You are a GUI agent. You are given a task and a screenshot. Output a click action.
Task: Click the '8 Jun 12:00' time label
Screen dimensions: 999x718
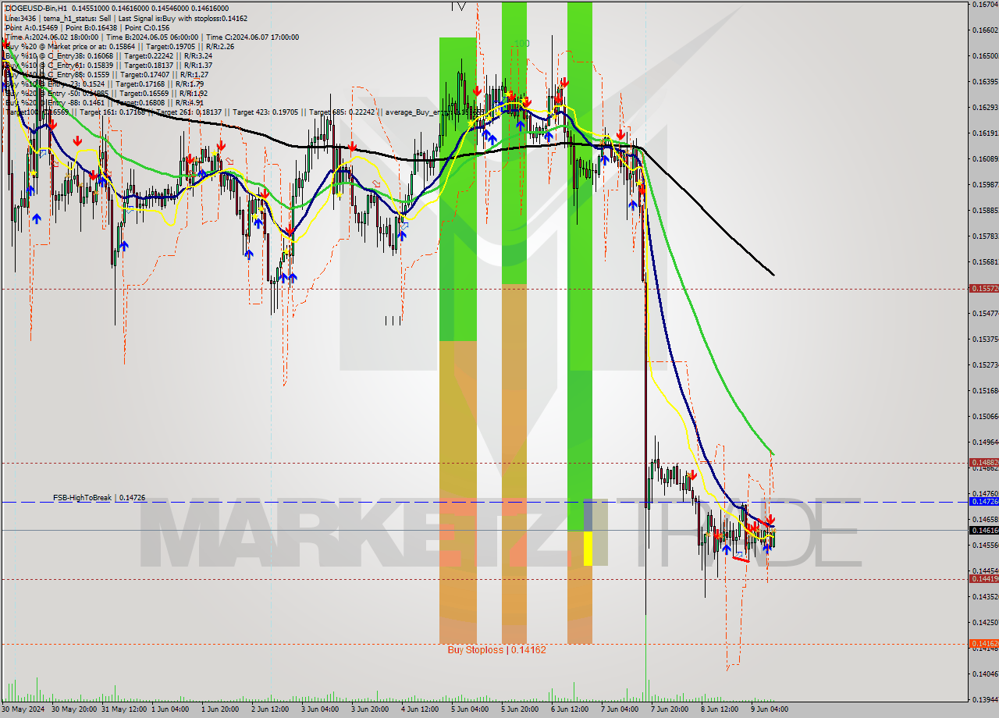719,709
